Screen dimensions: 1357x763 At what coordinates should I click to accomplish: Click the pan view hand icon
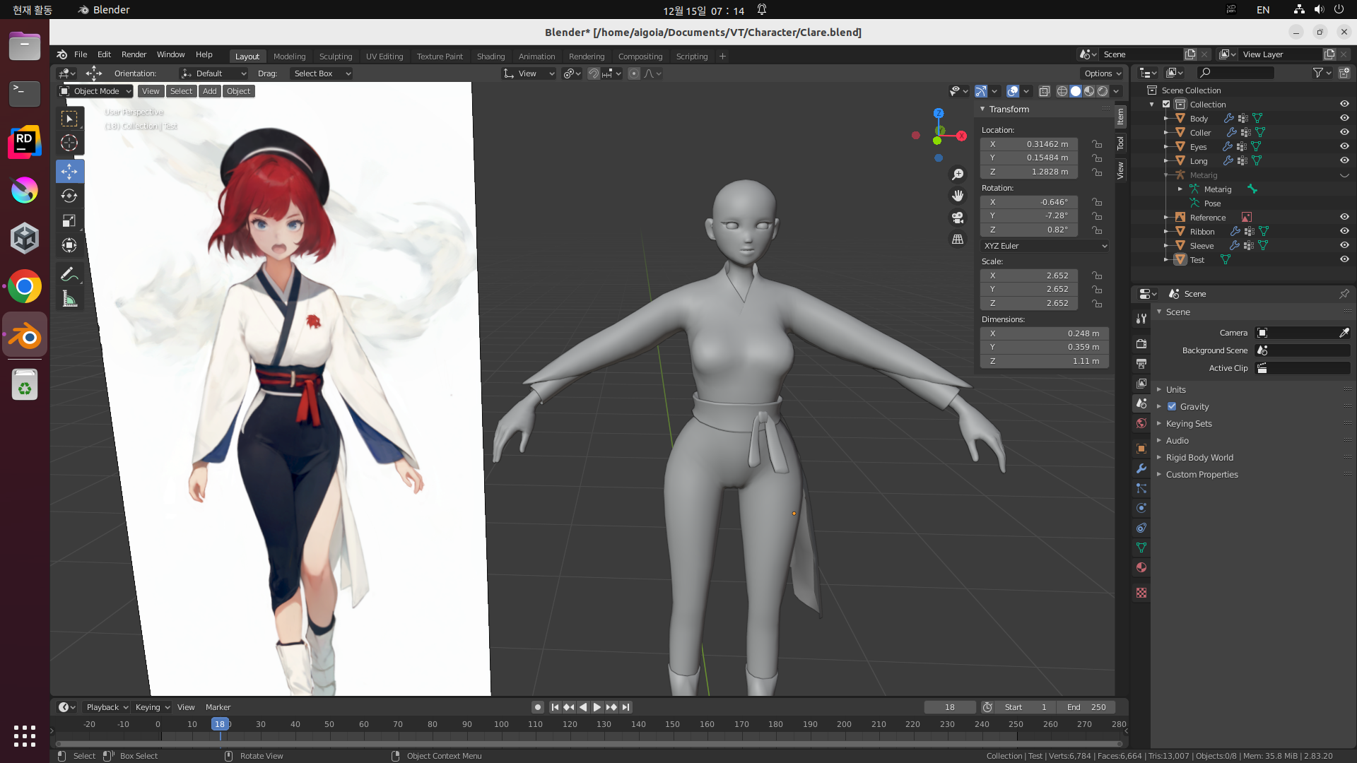click(958, 196)
